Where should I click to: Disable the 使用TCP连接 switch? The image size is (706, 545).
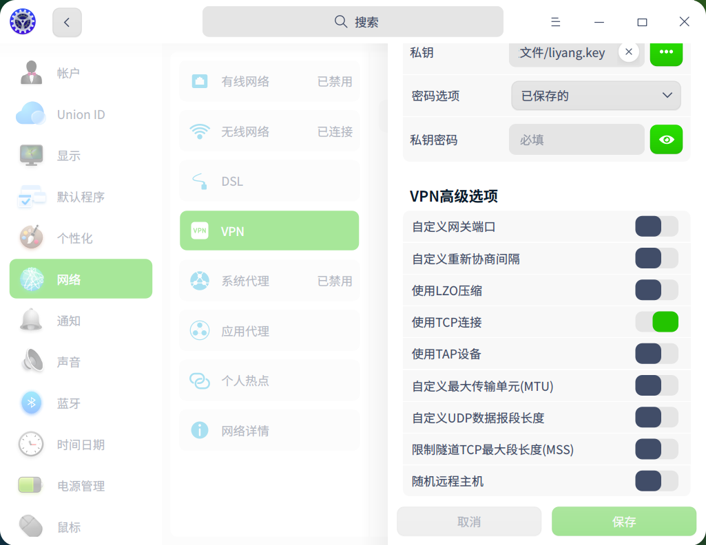click(x=656, y=322)
